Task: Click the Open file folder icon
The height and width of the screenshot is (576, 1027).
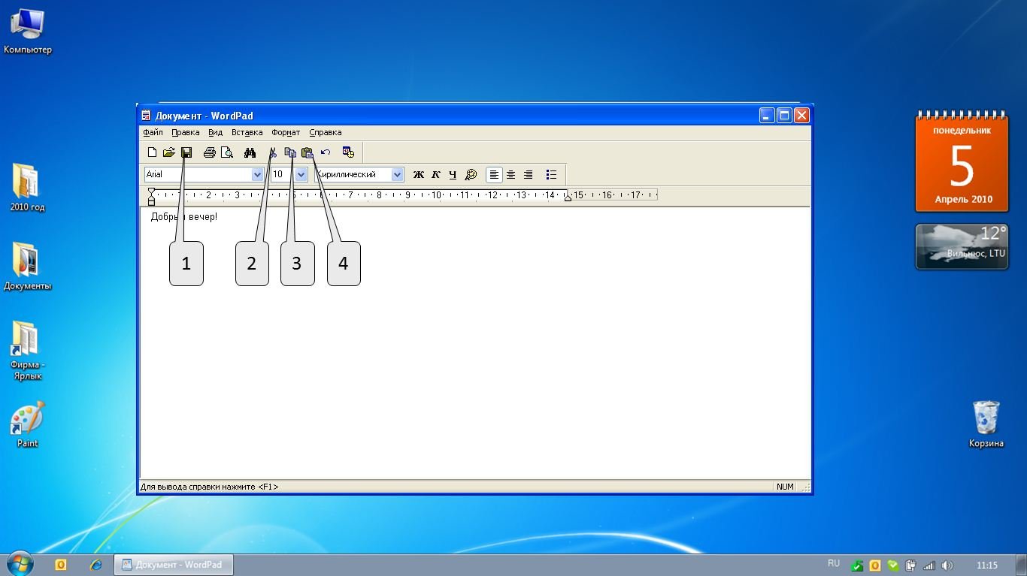Action: 169,152
